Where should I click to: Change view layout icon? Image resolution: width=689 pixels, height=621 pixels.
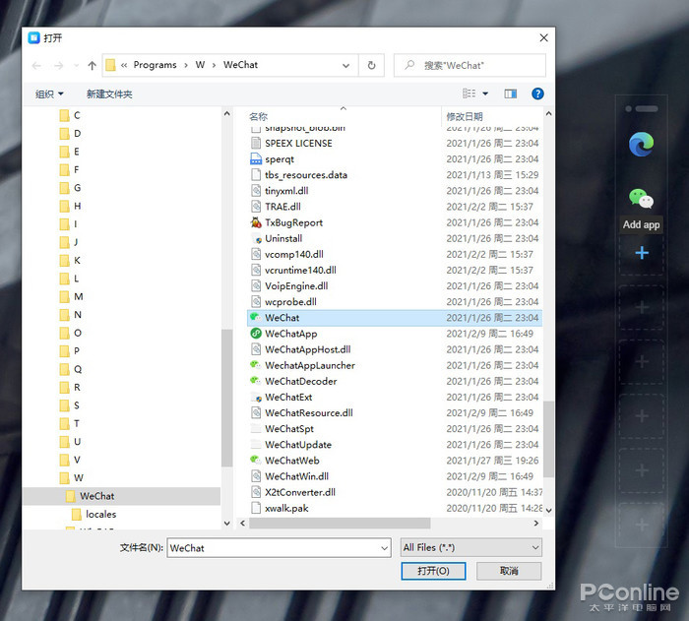(x=470, y=93)
